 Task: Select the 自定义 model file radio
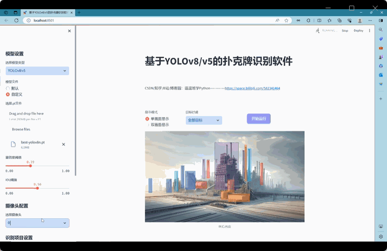tap(8, 95)
